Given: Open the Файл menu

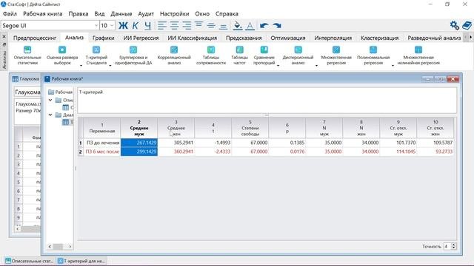Looking at the screenshot, I should tap(10, 14).
